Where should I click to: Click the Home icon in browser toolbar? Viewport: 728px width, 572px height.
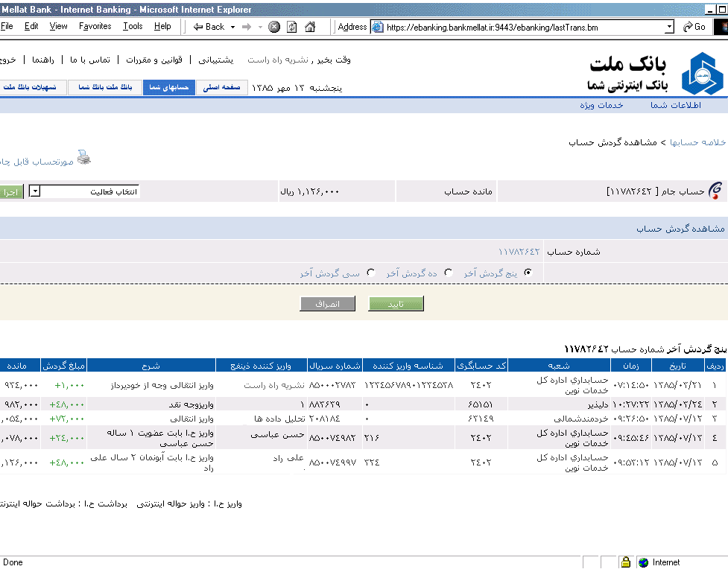tap(310, 27)
